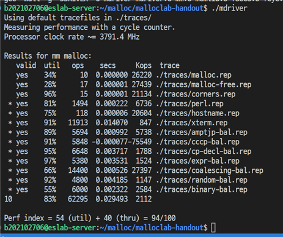Click ./traces/malloc.rep file path
The image size is (283, 237).
click(x=194, y=75)
